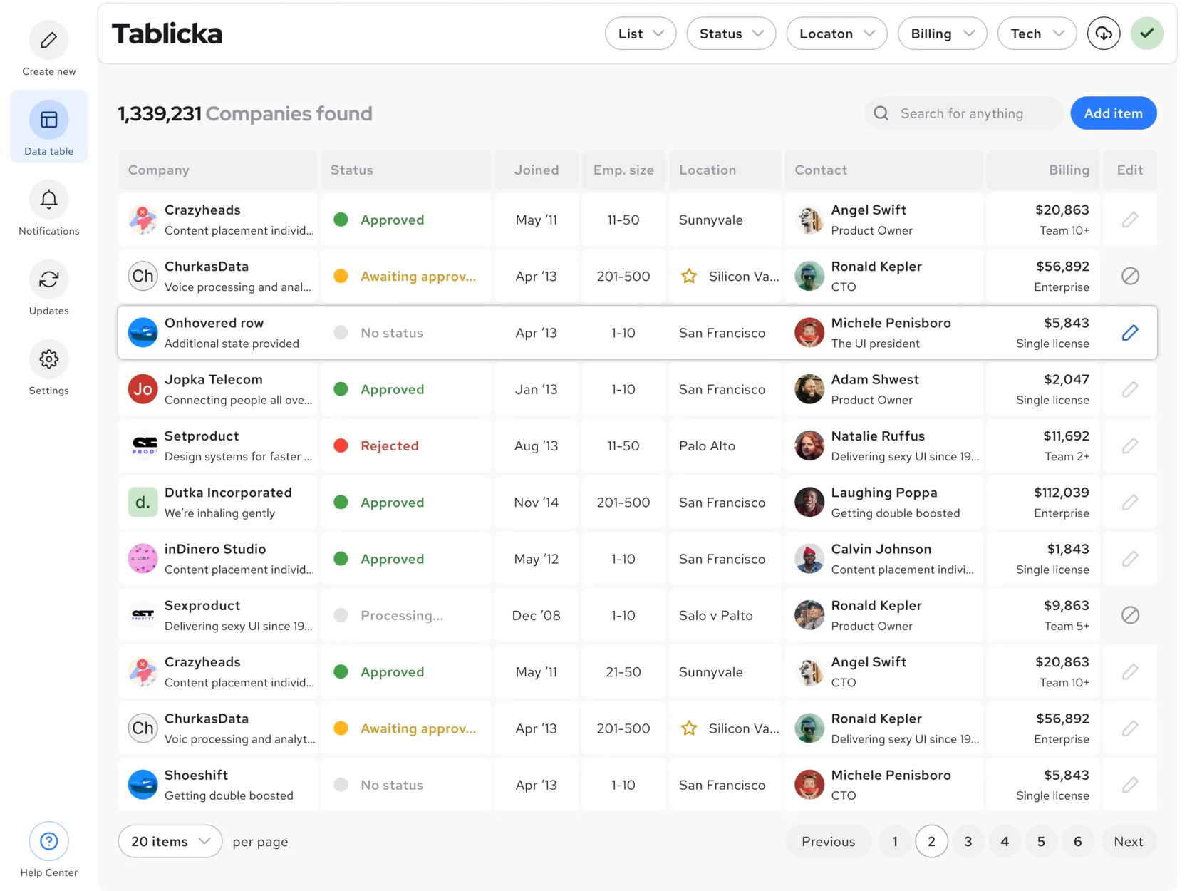The height and width of the screenshot is (891, 1197).
Task: Go to page 3 in pagination
Action: [x=968, y=841]
